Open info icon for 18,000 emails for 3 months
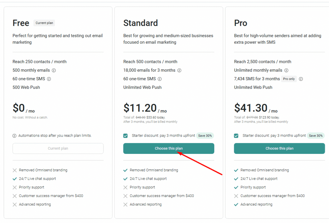329x223 pixels. pyautogui.click(x=179, y=70)
